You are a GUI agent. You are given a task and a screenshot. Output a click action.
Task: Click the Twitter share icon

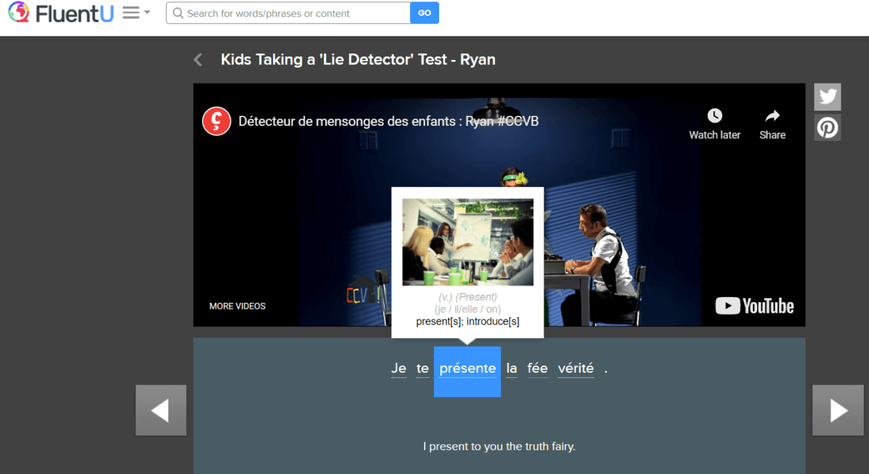pos(827,96)
